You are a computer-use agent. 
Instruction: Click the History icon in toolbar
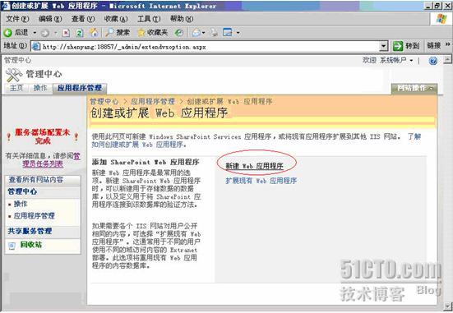[x=179, y=33]
